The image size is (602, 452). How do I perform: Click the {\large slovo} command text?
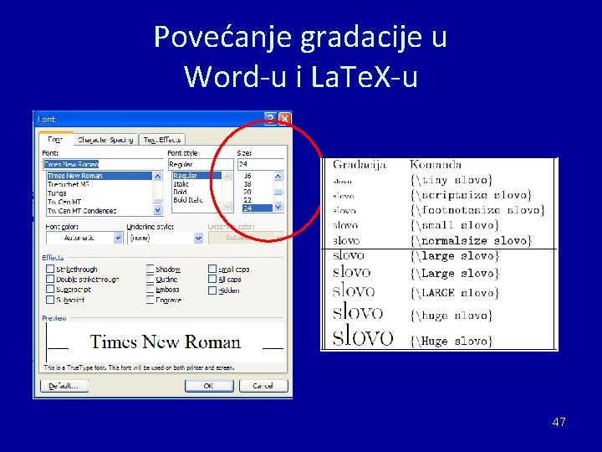455,256
